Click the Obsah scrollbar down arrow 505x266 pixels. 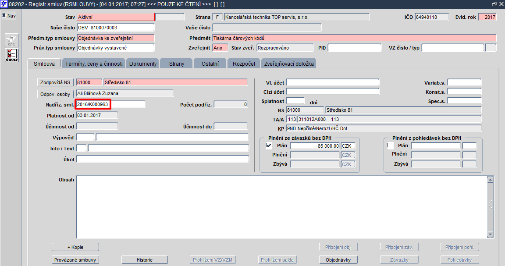tap(491, 235)
